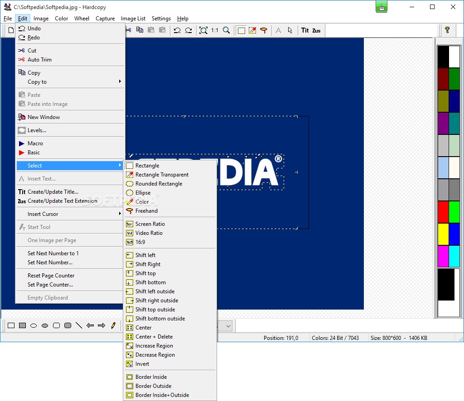Choose Create/Update Title... menu entry

[x=70, y=192]
